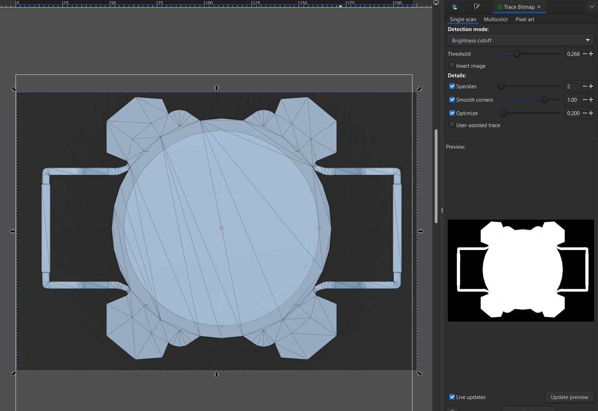Click the Update preview button
This screenshot has width=598, height=411.
click(x=569, y=397)
